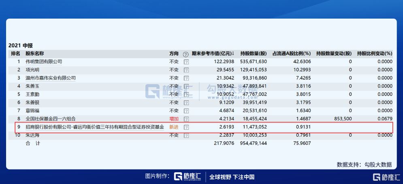The width and height of the screenshot is (403, 184).
Task: Click the question icon in 朱善银 row
Action: pos(186,103)
